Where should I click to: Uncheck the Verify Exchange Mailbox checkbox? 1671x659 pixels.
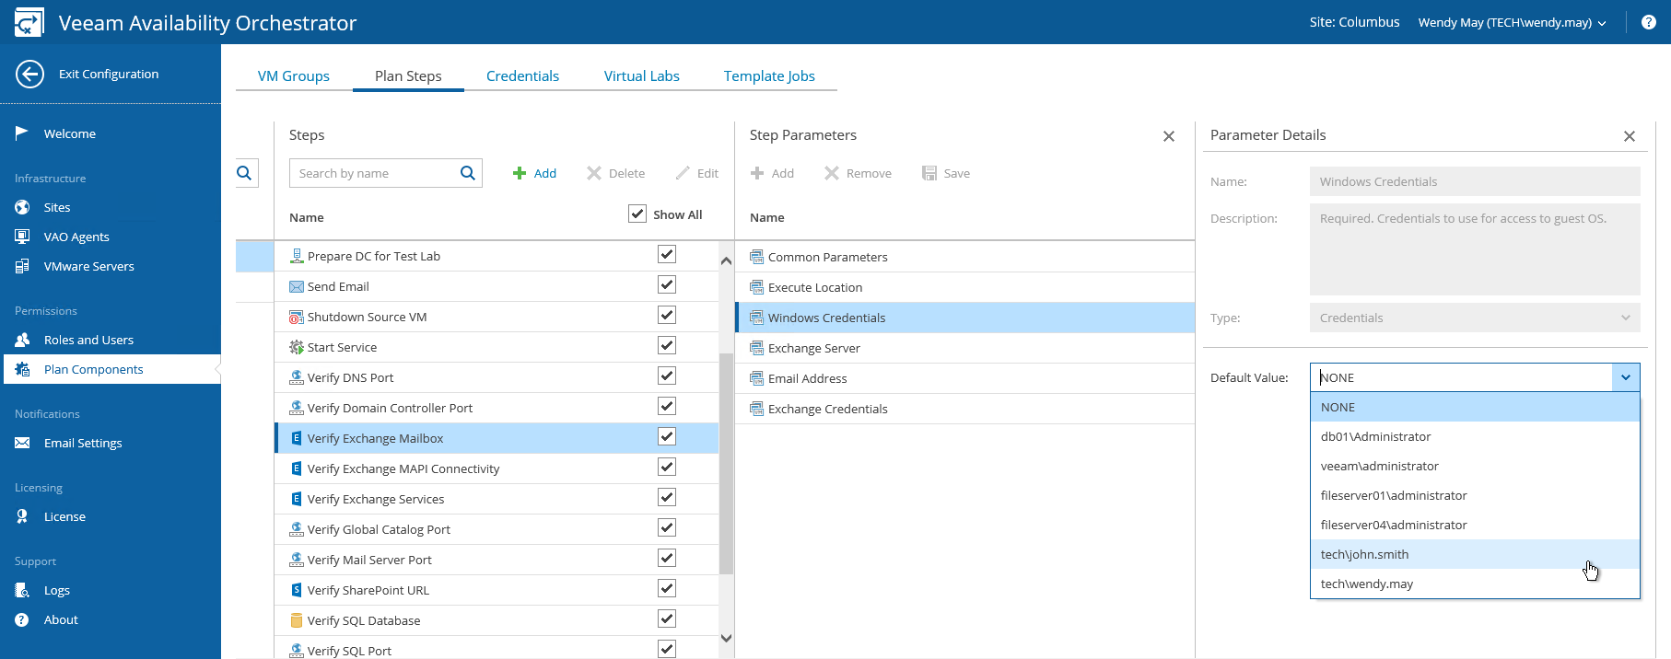click(667, 436)
